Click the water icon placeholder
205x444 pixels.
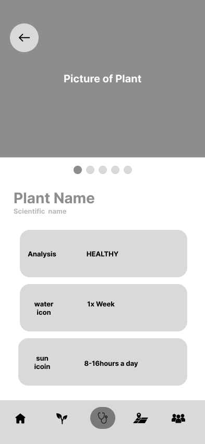coord(44,308)
